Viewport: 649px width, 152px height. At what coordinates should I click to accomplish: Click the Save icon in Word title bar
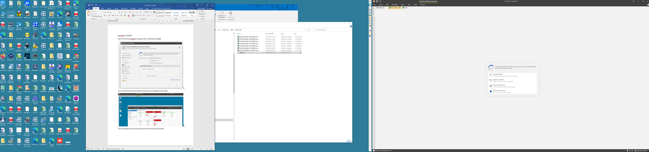(89, 5)
